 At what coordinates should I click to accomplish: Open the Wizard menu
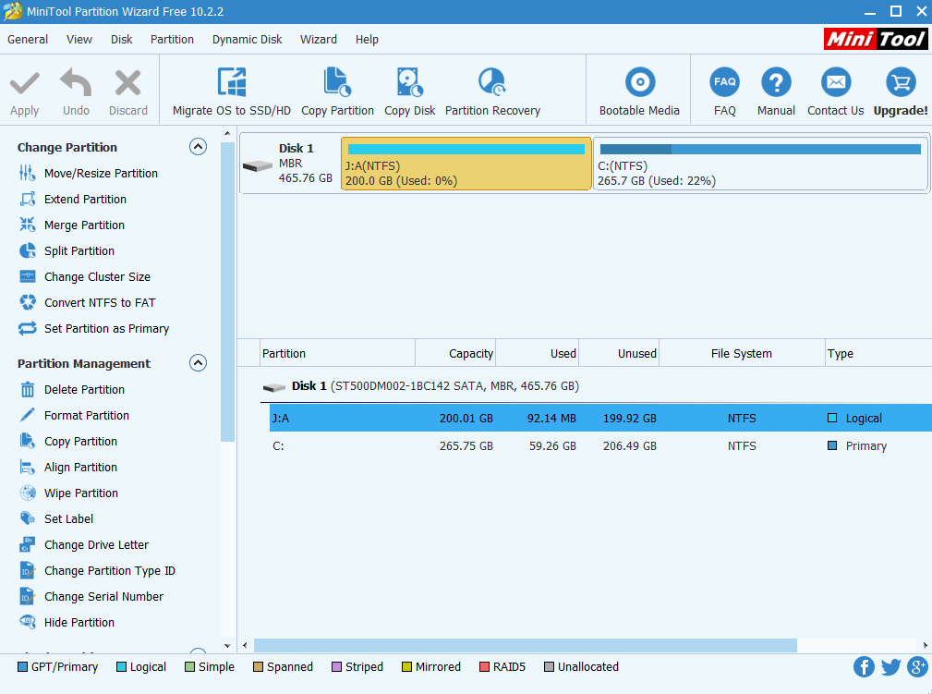point(319,39)
